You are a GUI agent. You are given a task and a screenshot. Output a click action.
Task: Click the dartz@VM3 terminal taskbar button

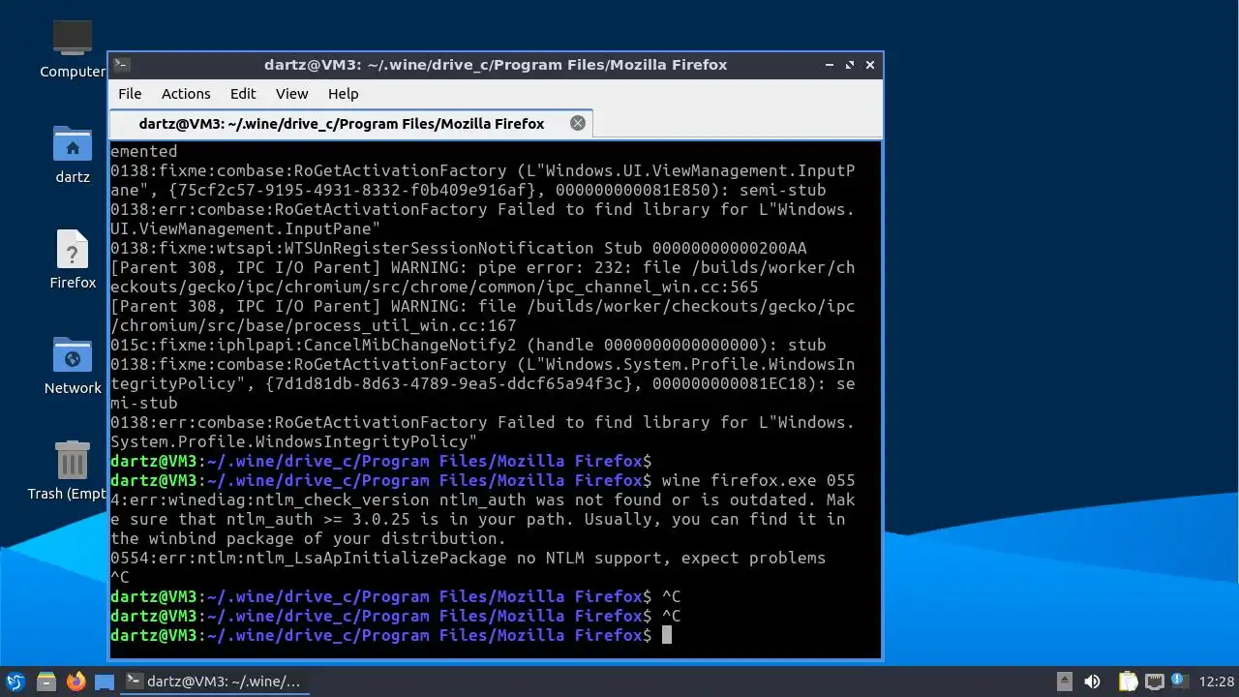point(215,682)
